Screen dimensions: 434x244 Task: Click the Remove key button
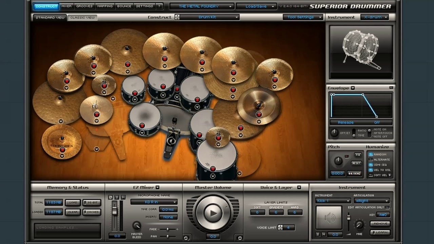(380, 223)
